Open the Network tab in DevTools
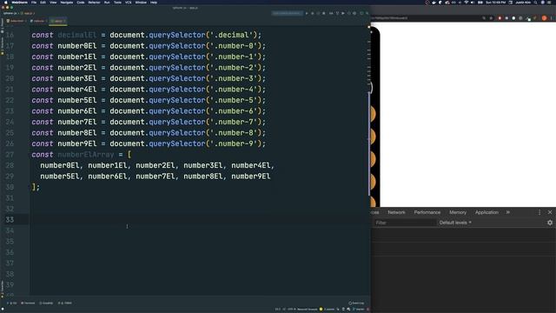 point(396,212)
